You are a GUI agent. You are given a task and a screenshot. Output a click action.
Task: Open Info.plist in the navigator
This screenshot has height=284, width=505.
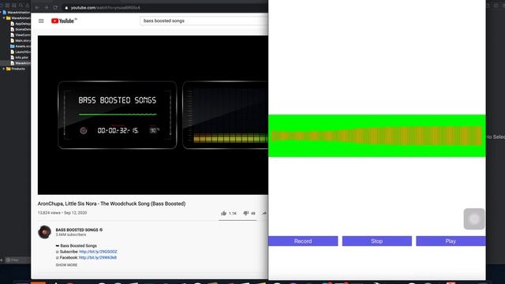coord(20,58)
